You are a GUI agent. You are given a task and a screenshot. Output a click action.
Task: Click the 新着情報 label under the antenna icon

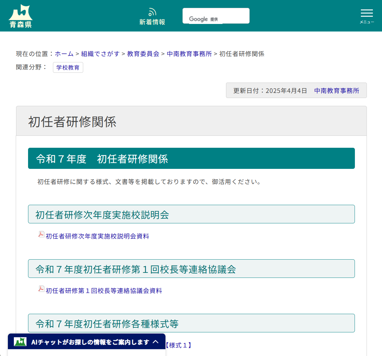pyautogui.click(x=152, y=22)
